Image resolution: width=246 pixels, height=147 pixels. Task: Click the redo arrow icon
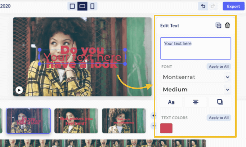(213, 6)
